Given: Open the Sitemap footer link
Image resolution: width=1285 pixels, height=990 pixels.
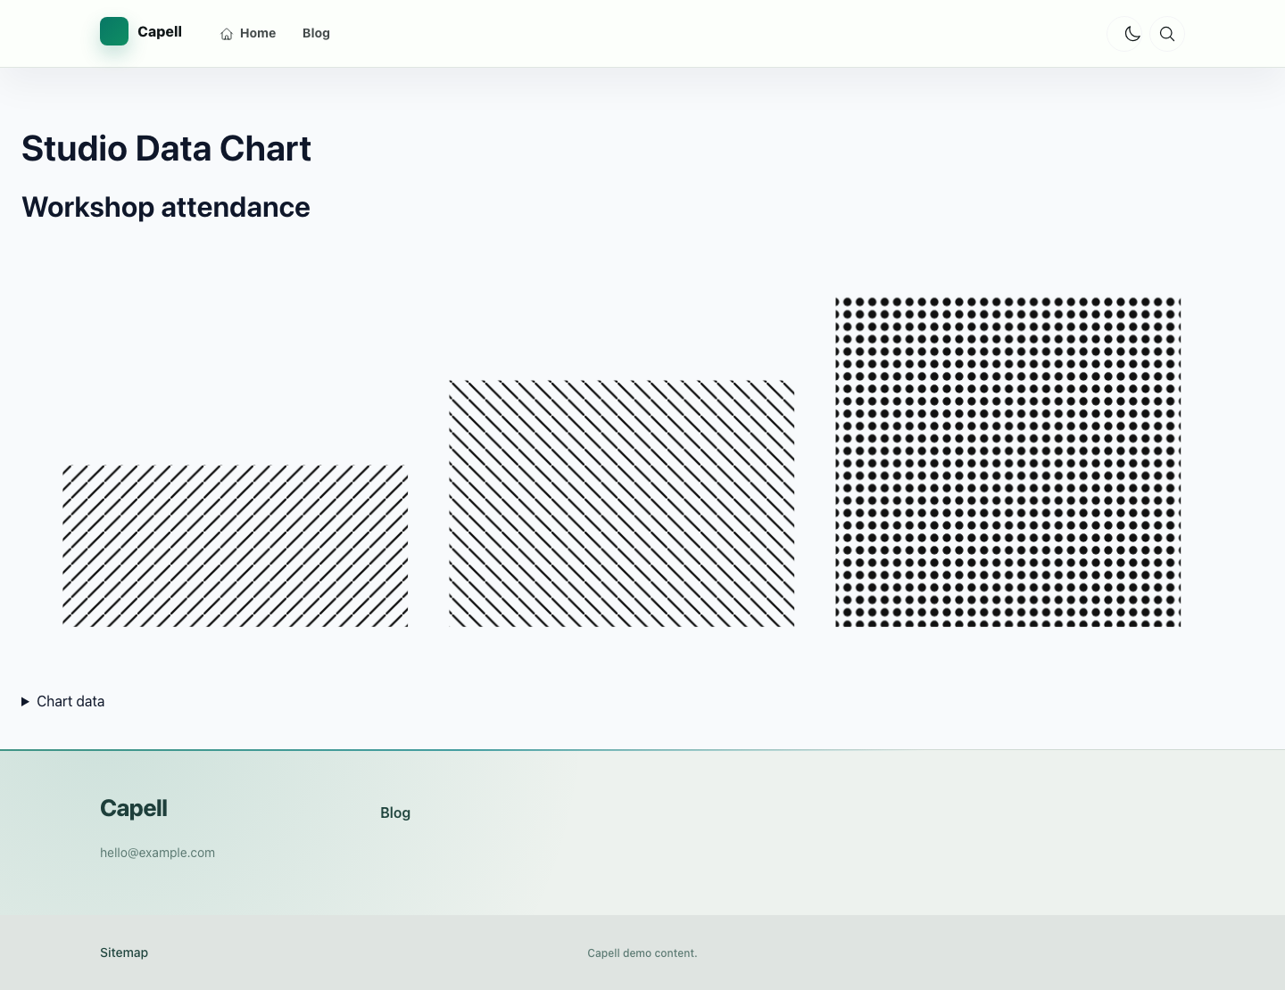Looking at the screenshot, I should pyautogui.click(x=124, y=953).
